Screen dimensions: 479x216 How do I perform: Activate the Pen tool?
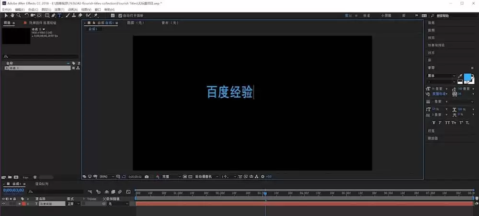point(54,15)
